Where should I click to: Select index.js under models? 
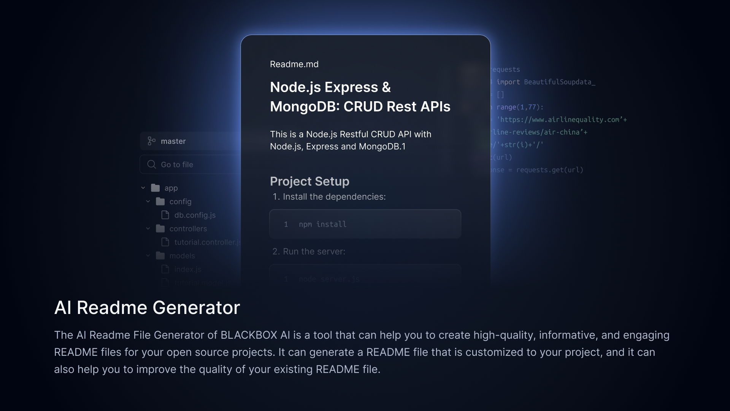(x=187, y=269)
